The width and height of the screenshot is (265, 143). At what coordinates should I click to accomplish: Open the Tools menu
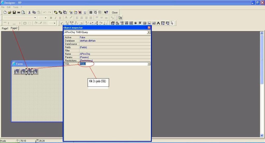pyautogui.click(x=16, y=7)
